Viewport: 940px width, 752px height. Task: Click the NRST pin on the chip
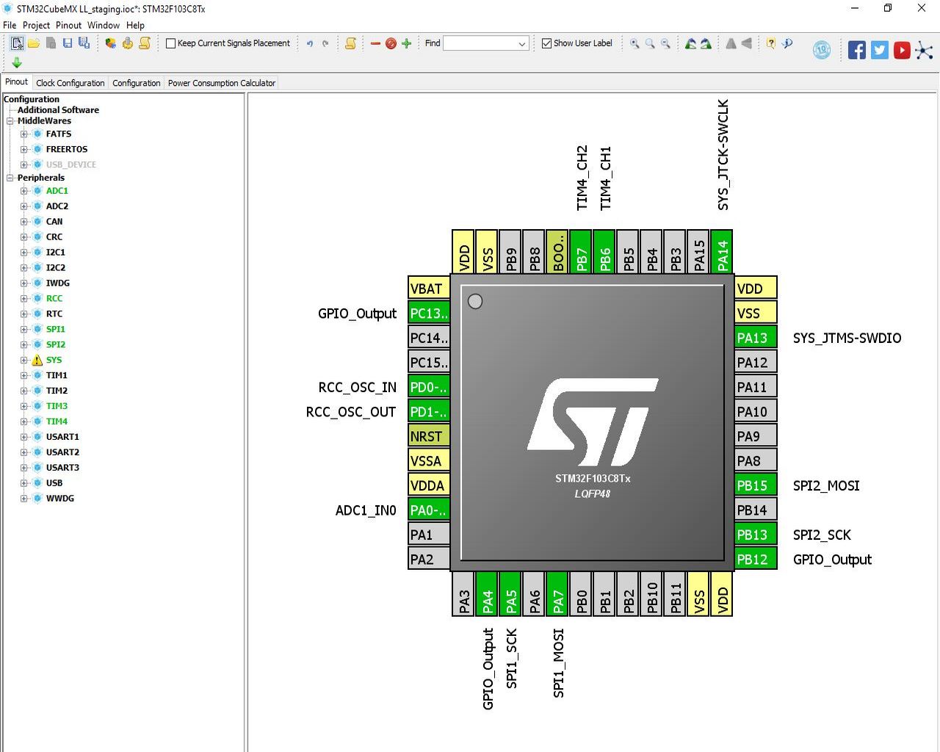(429, 436)
